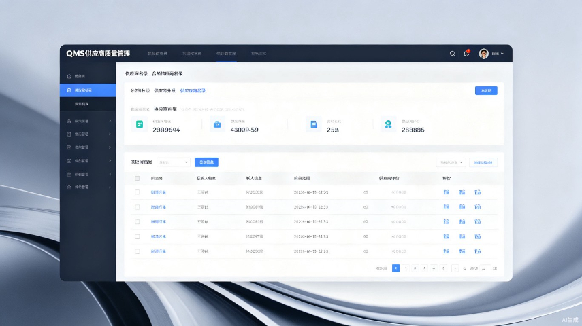Viewport: 582px width, 326px height.
Task: Check the third table row's checkbox
Action: 138,222
